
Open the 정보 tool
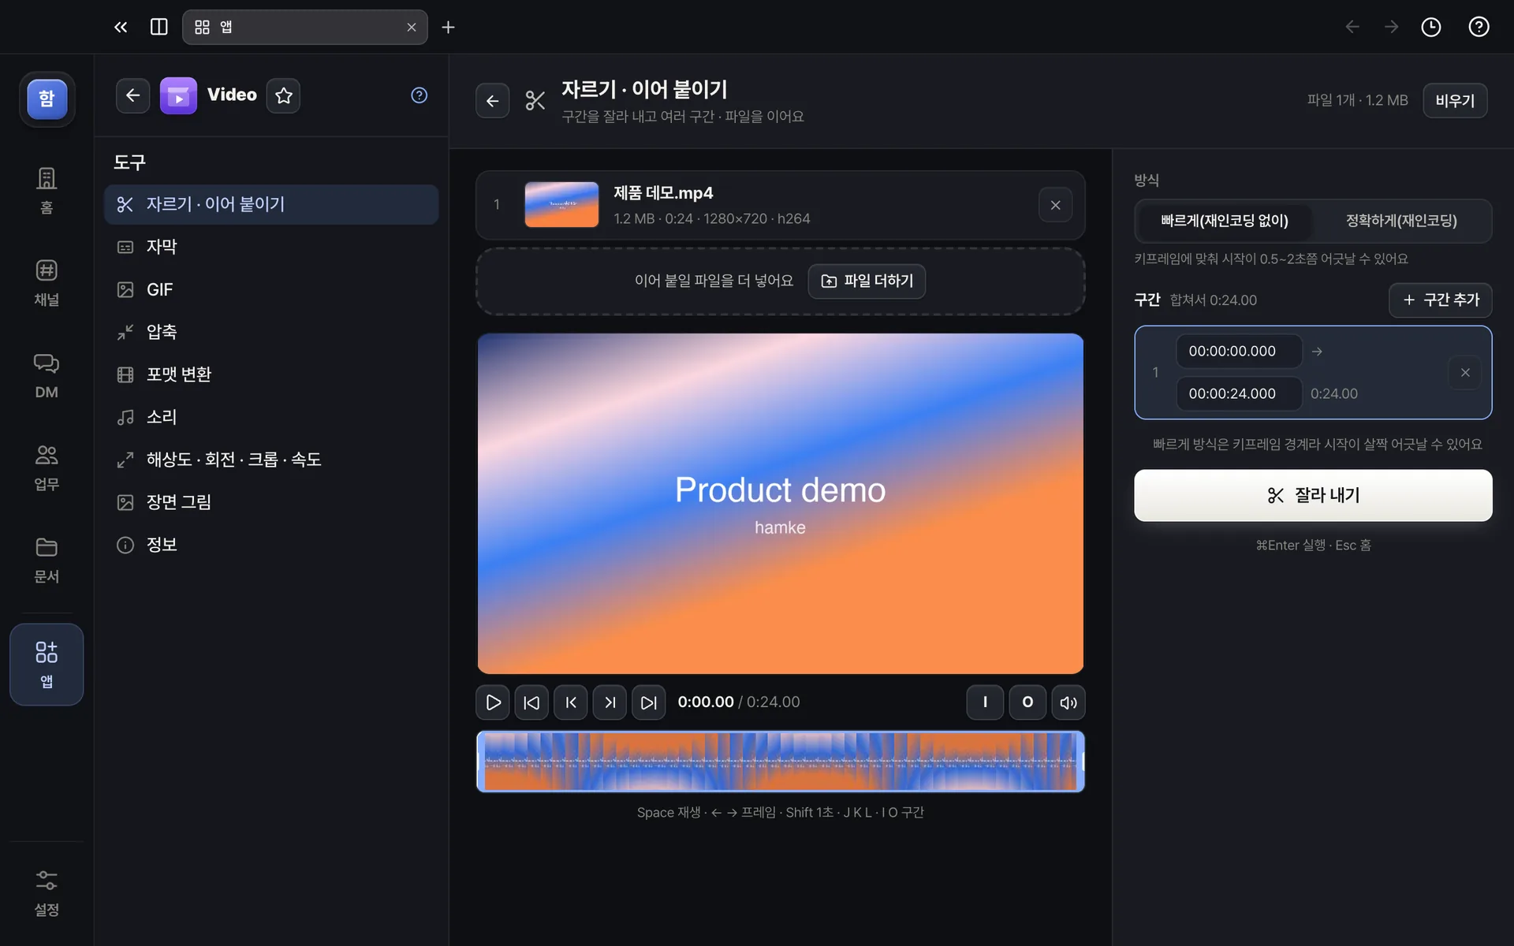point(271,545)
